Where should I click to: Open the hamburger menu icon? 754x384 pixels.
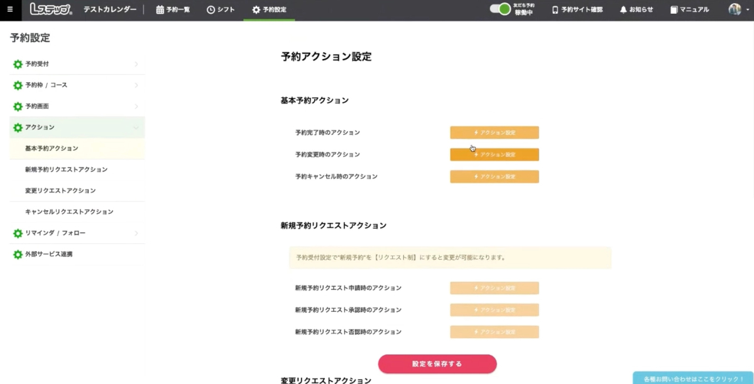(9, 9)
